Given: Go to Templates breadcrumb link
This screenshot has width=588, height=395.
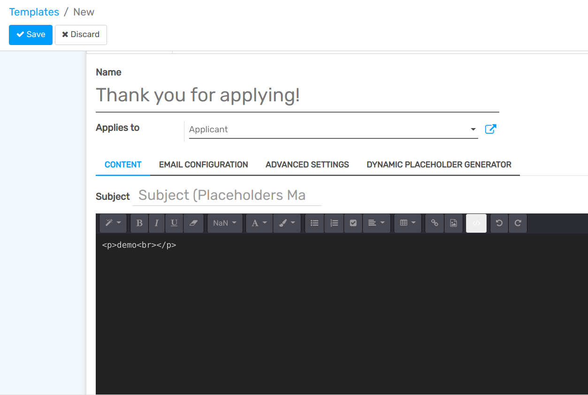Looking at the screenshot, I should [x=34, y=12].
